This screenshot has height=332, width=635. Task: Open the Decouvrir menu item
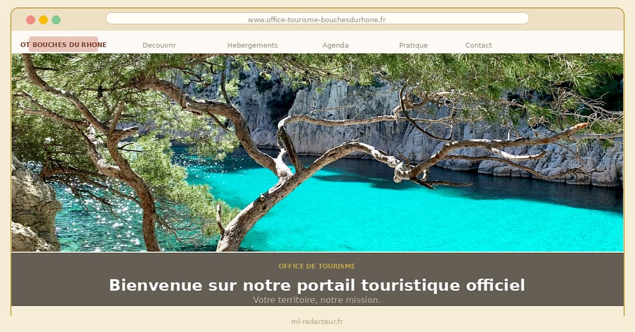coord(159,45)
